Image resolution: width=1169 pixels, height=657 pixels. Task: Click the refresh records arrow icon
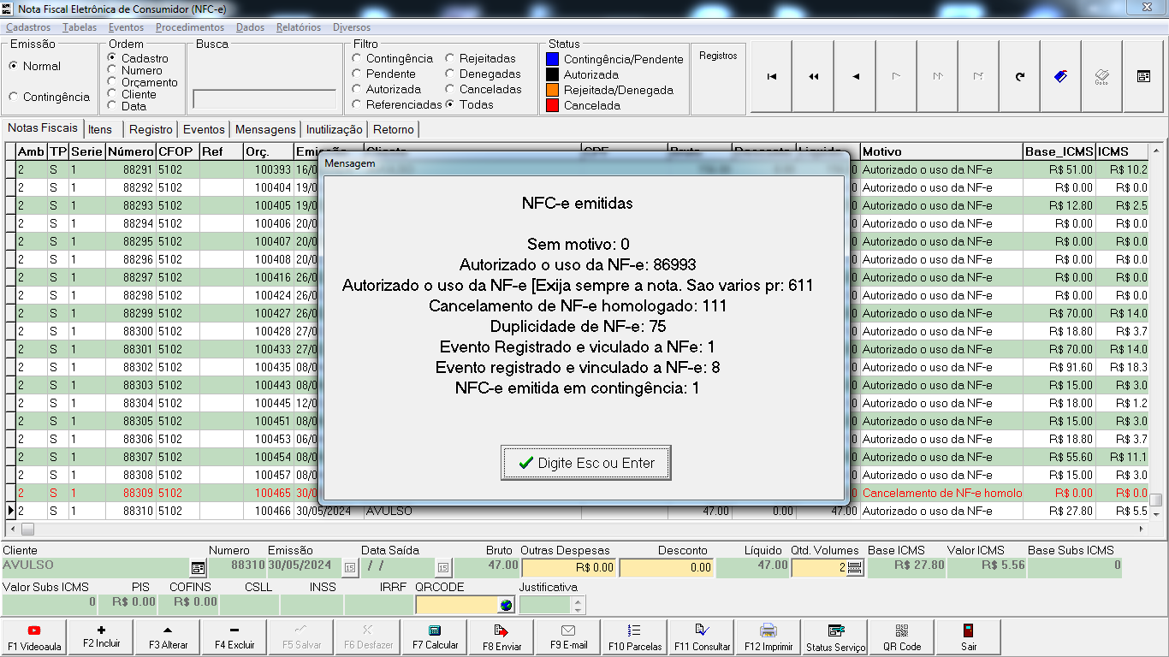(x=1020, y=77)
